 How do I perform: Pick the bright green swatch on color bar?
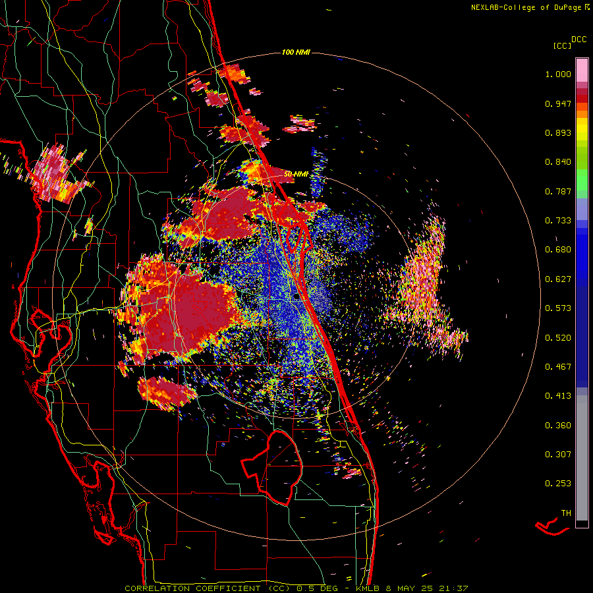[582, 180]
